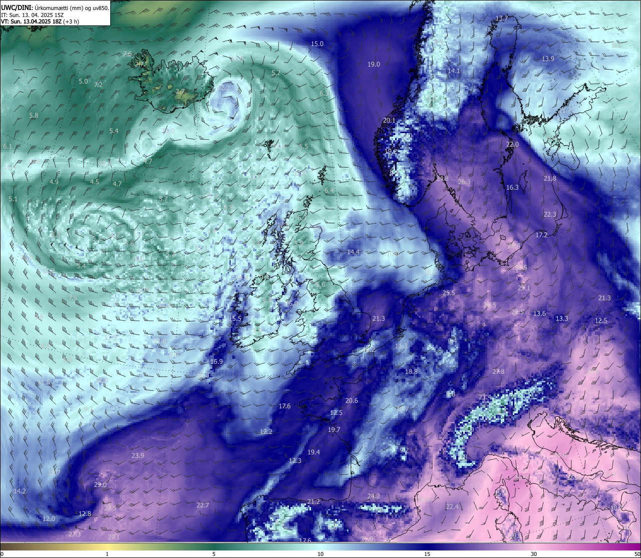641x558 pixels.
Task: Click the 5 tick on color scale
Action: point(214,554)
